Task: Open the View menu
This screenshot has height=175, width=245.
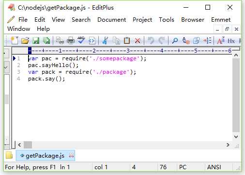Action: 59,20
